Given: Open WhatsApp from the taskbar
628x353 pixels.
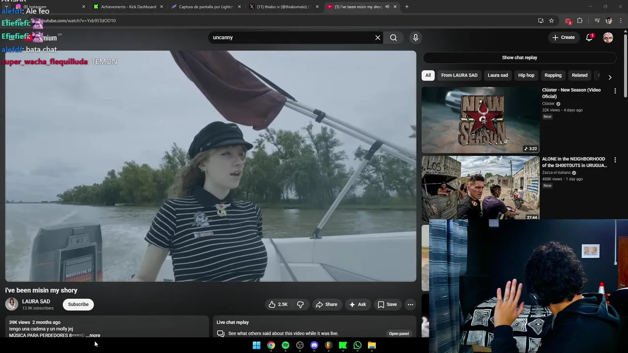Looking at the screenshot, I should pos(358,345).
